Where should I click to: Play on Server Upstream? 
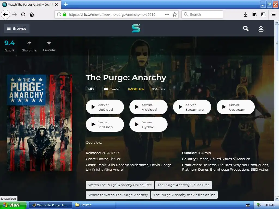coord(236,107)
